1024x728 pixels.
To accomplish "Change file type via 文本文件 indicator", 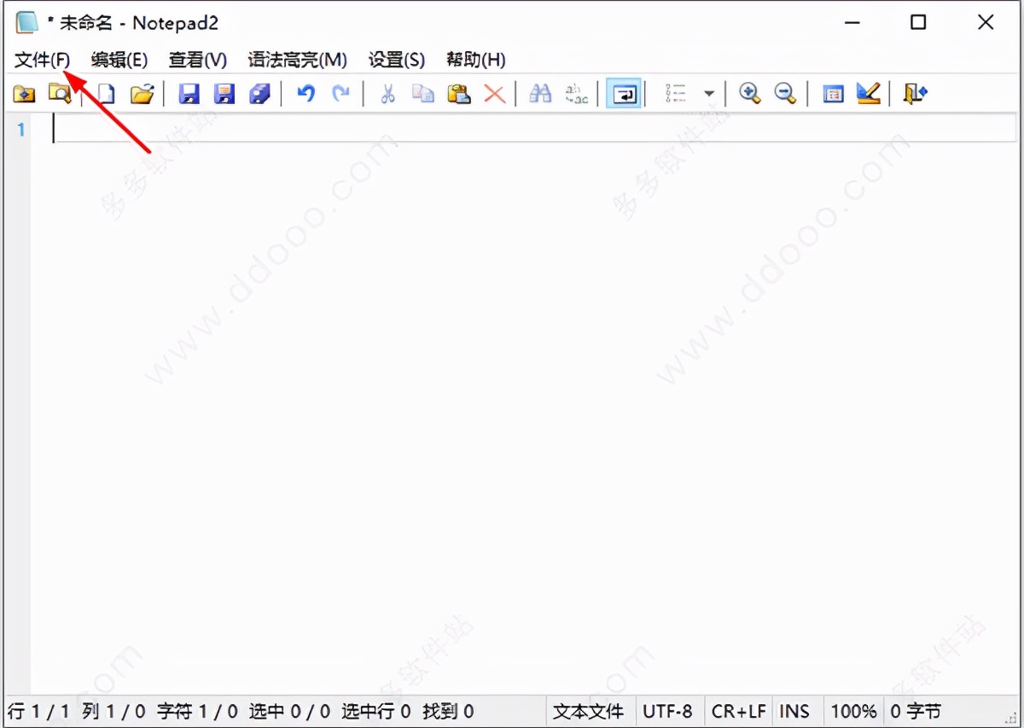I will [590, 711].
